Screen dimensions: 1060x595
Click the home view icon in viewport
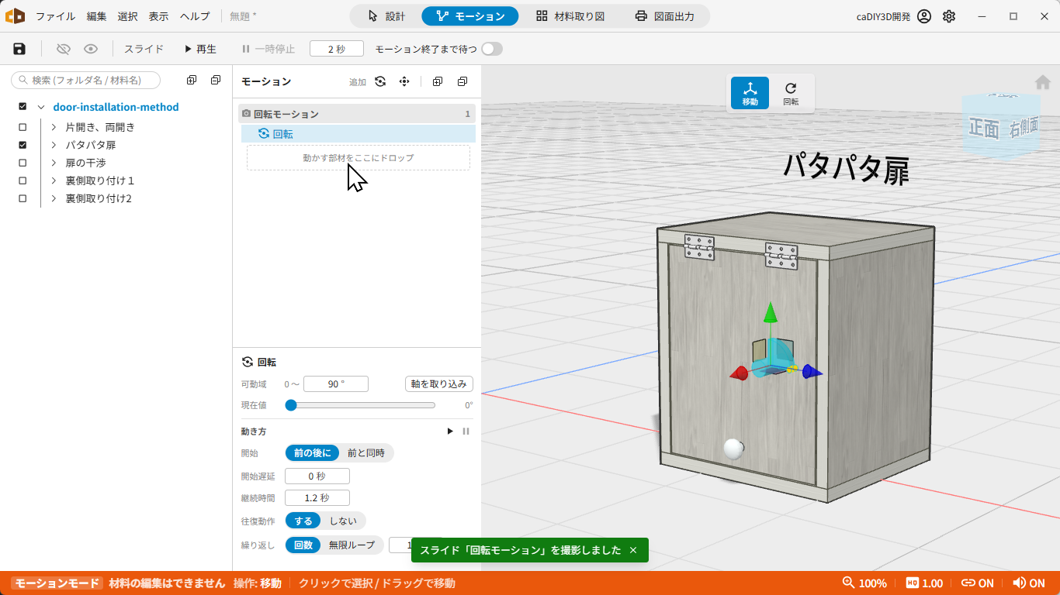pos(1043,82)
